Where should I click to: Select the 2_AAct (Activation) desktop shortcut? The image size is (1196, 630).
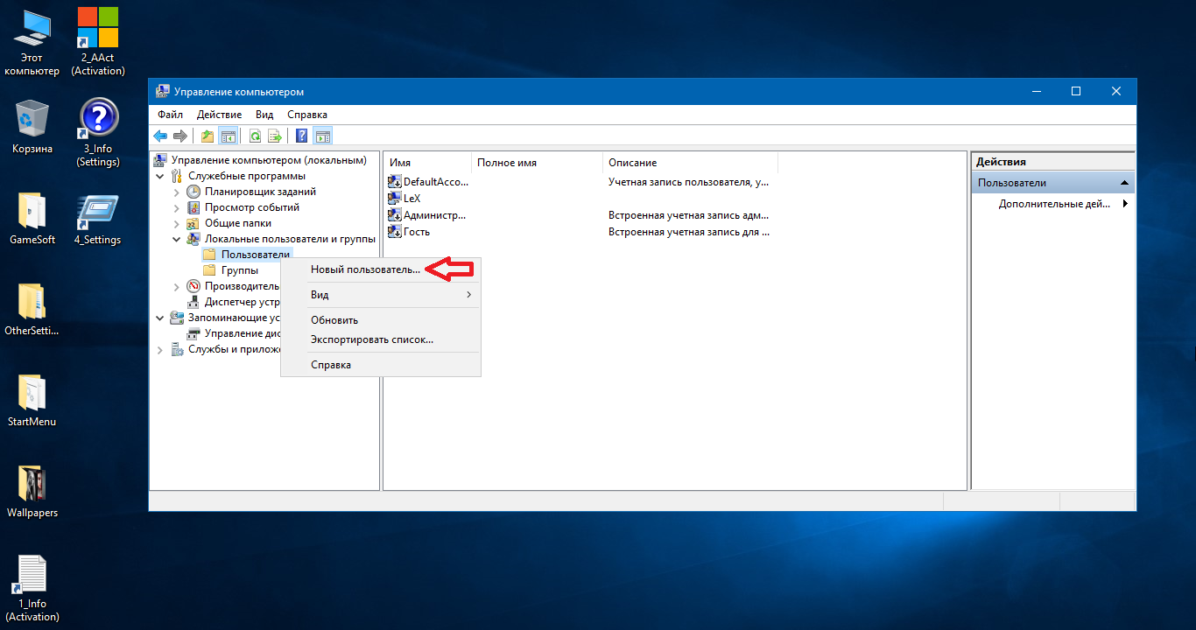(98, 43)
